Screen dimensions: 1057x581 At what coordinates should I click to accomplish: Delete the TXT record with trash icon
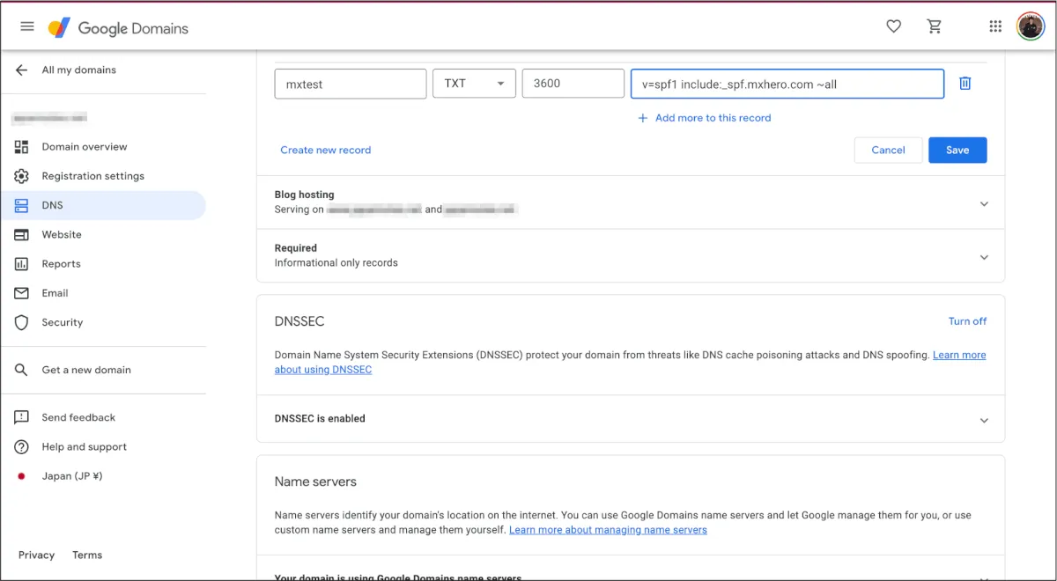tap(965, 84)
